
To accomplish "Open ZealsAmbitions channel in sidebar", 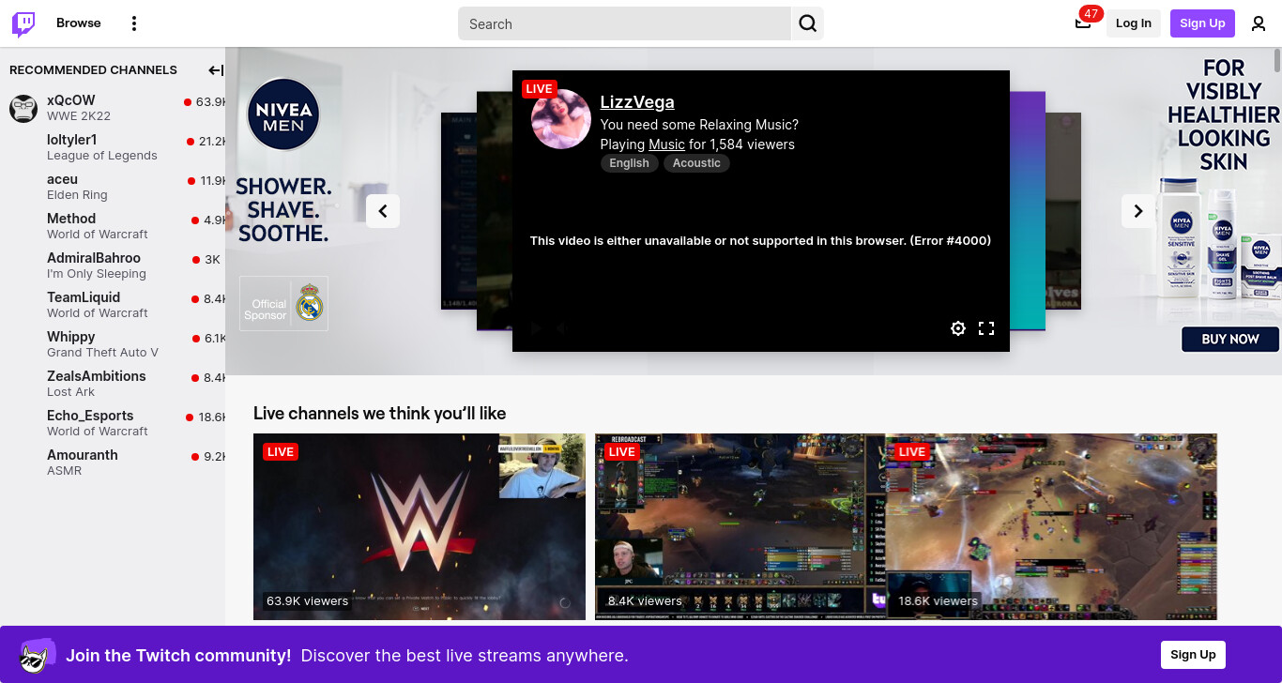I will (x=113, y=384).
